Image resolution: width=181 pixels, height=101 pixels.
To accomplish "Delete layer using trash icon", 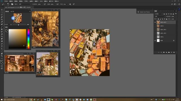I will click(x=174, y=52).
